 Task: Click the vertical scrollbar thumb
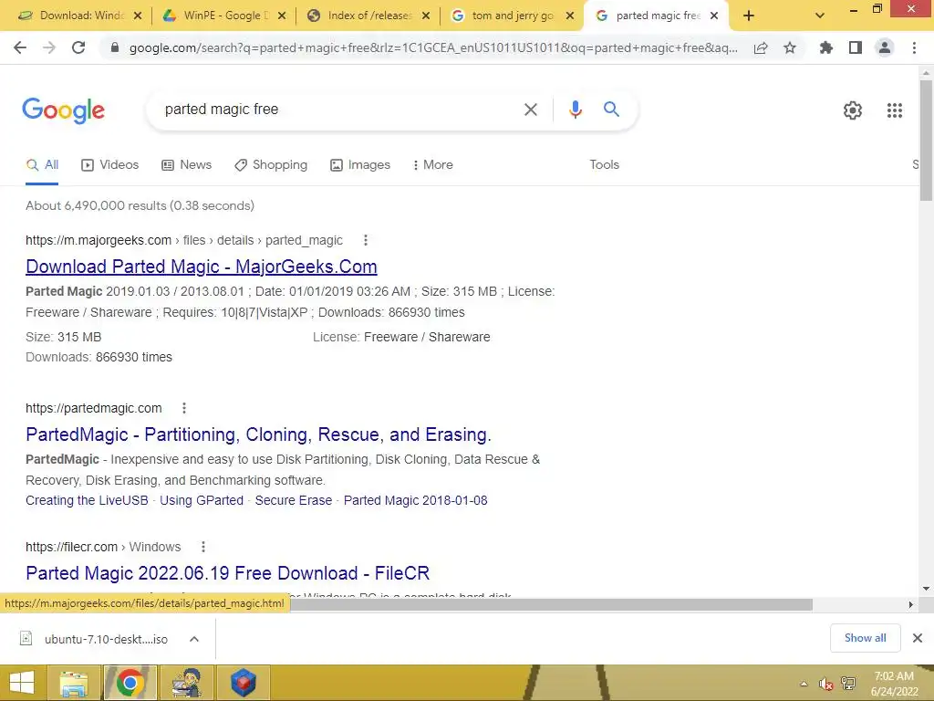pos(926,140)
